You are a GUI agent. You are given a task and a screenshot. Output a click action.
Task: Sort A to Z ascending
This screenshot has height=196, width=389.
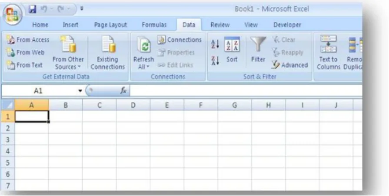[x=215, y=44]
